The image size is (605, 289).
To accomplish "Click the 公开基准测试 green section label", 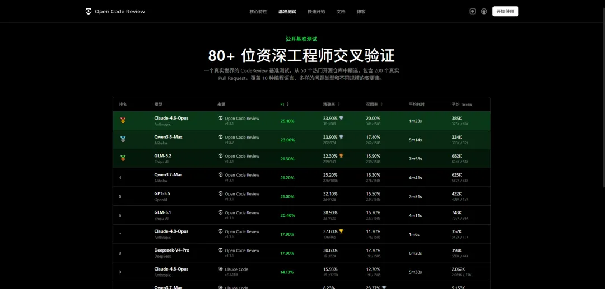I will click(301, 39).
